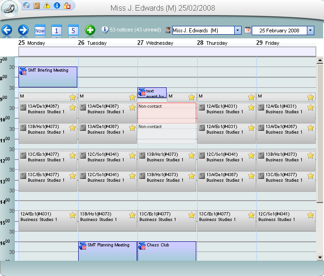
Task: Toggle star on Friday registration M row
Action: (311, 97)
